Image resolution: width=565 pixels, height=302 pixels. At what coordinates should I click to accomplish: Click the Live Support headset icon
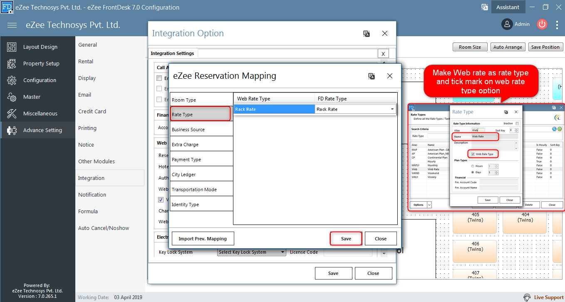tap(527, 297)
